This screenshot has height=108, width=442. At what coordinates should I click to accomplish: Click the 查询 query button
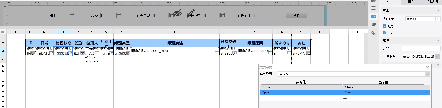point(296,15)
